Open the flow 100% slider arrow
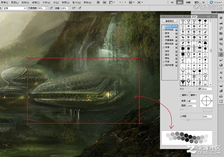 tap(69, 8)
